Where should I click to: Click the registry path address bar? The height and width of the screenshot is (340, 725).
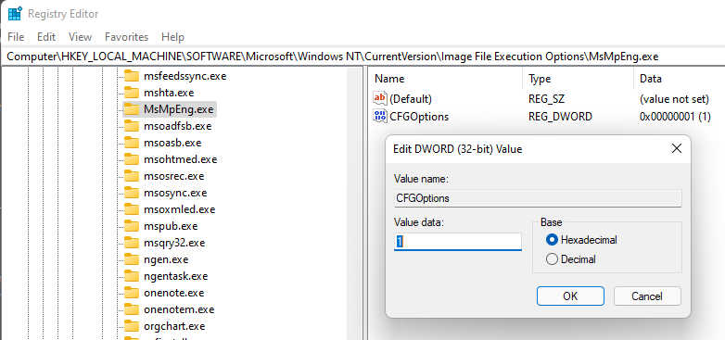point(362,57)
